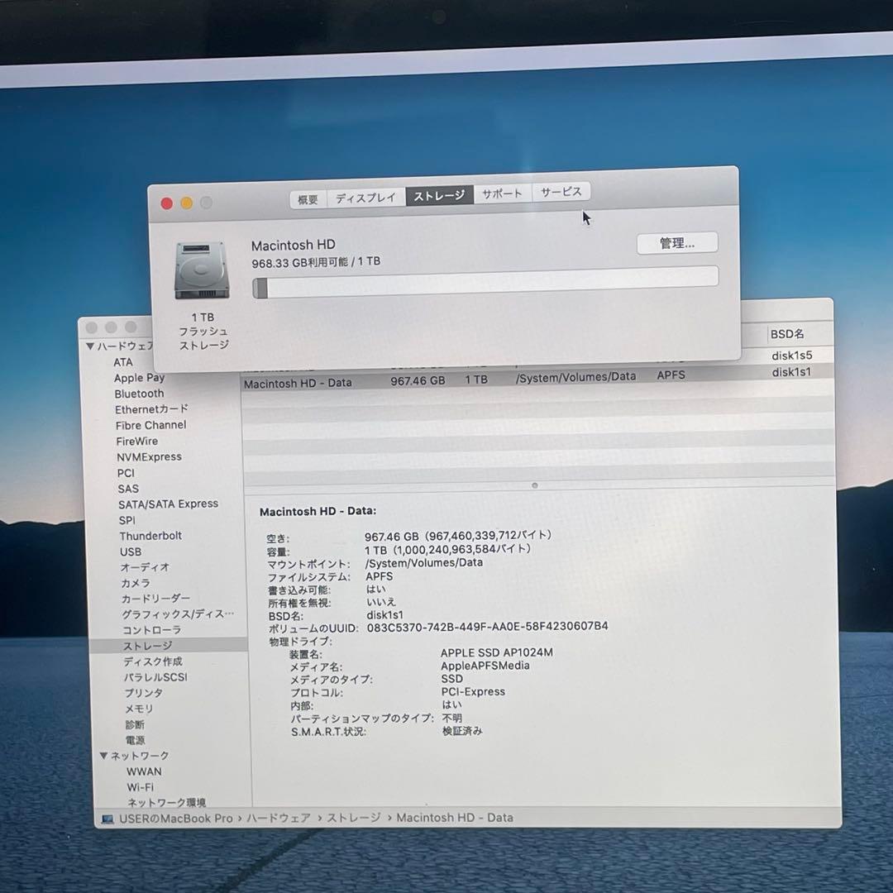The image size is (893, 893).
Task: Select カメラ in the sidebar
Action: (137, 583)
